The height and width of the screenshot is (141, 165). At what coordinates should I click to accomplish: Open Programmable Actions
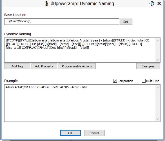[x=77, y=66]
